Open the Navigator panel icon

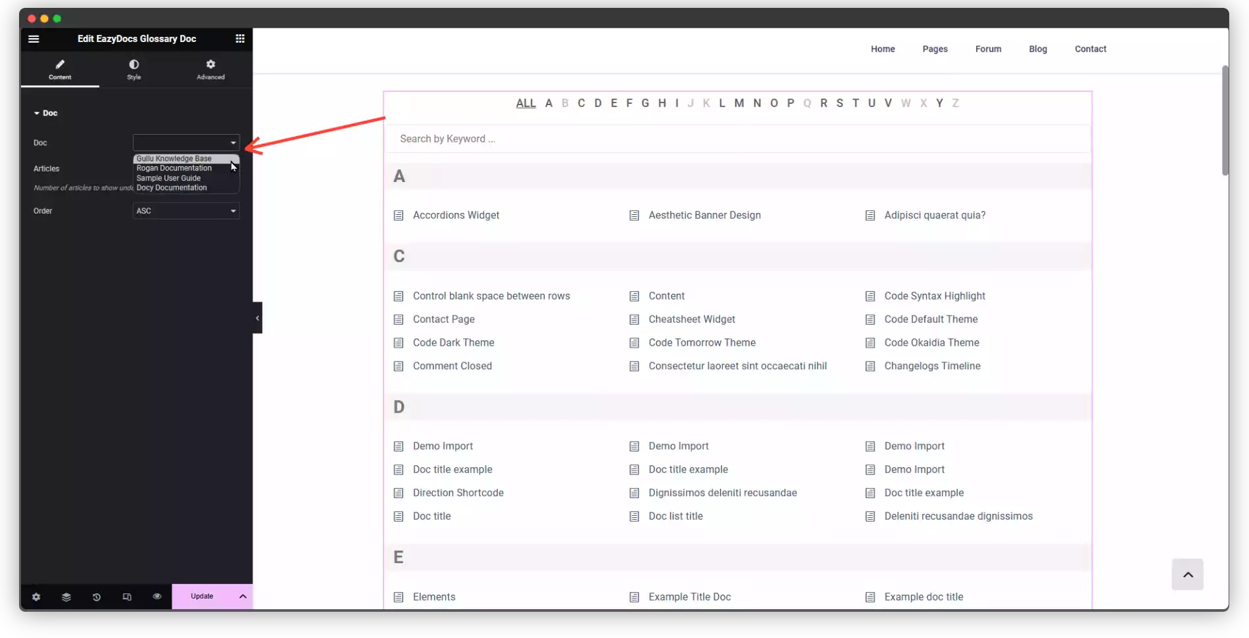click(66, 597)
